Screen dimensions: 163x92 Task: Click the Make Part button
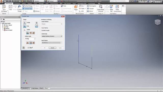[111, 8]
